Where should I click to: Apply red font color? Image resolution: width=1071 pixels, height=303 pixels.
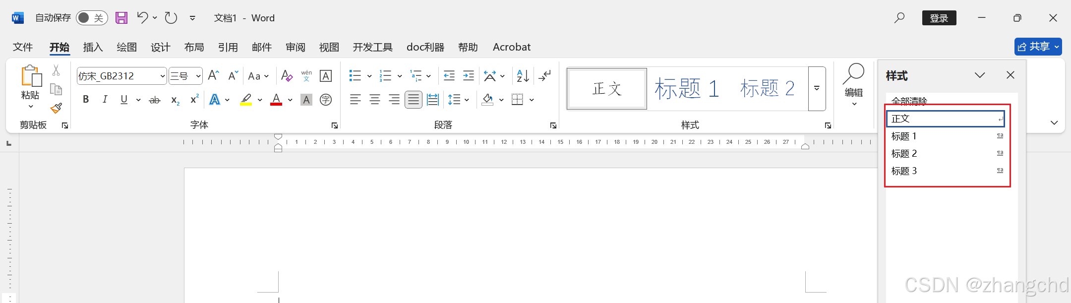click(x=276, y=100)
